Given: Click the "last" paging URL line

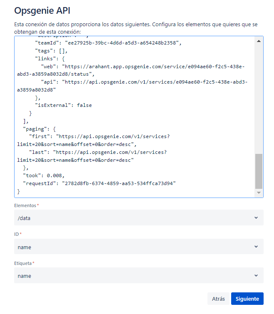Looking at the screenshot, I should (x=92, y=156).
